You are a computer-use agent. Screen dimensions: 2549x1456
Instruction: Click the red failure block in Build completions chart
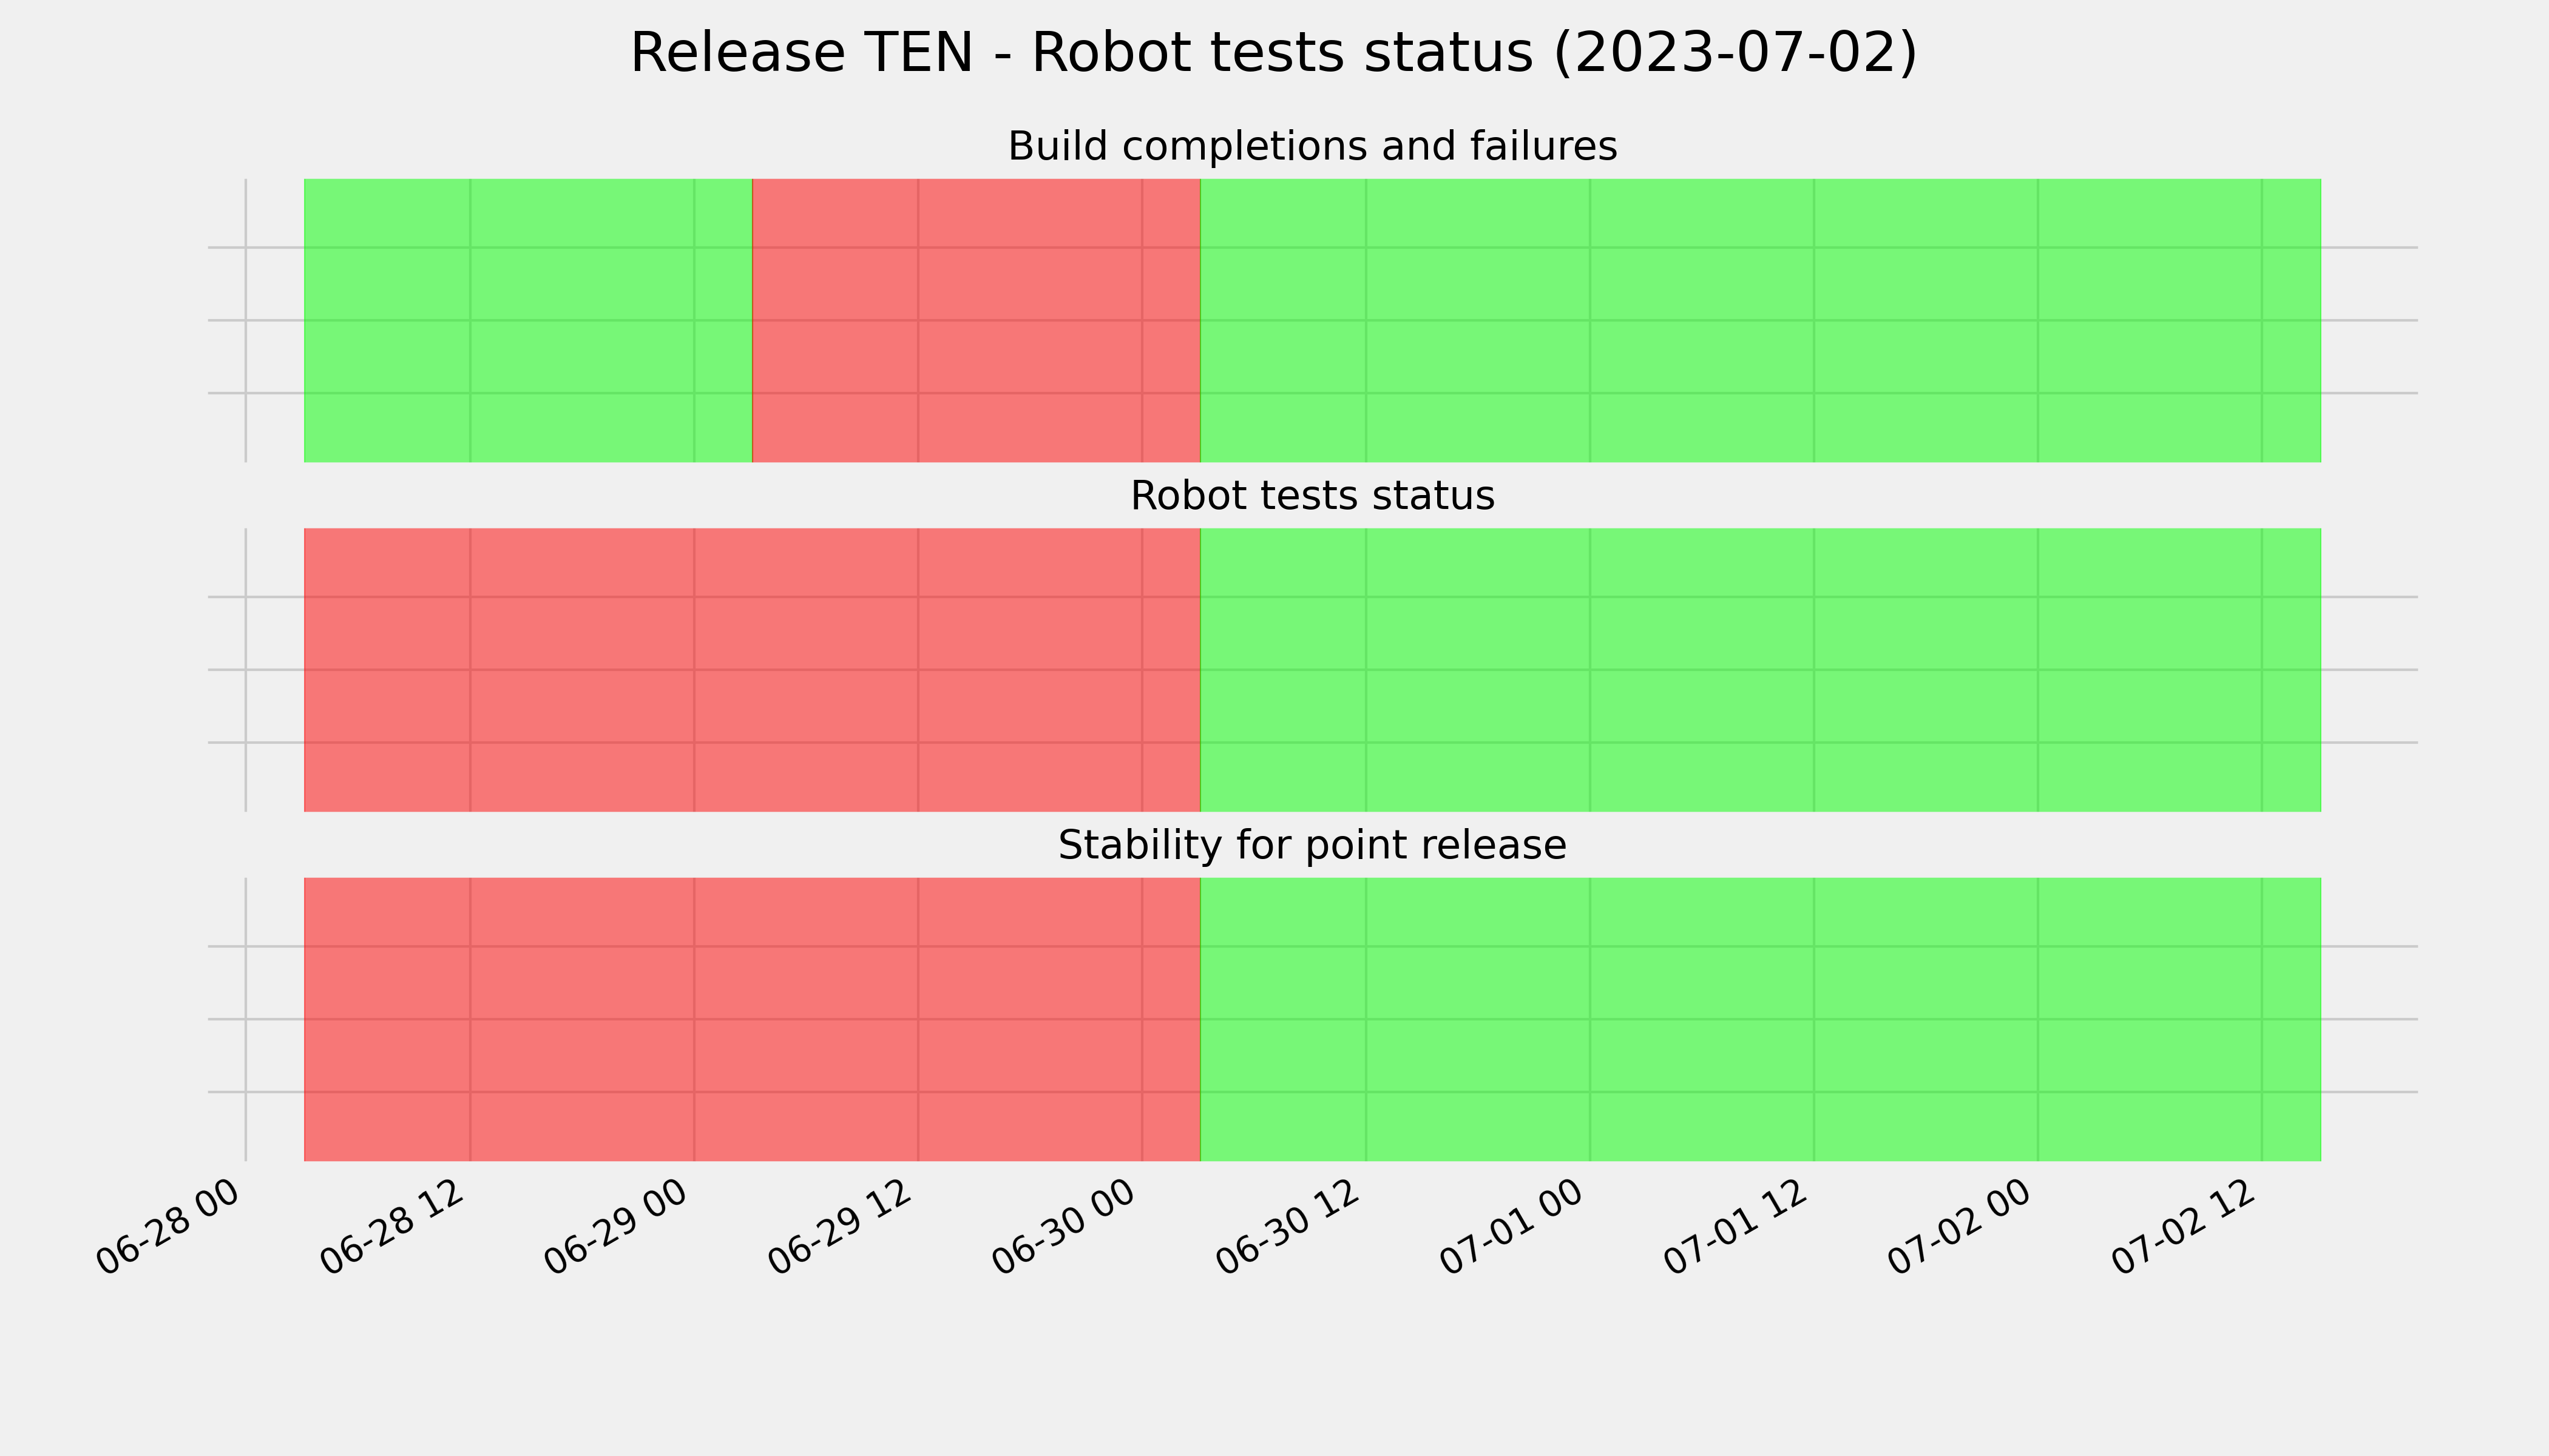tap(977, 320)
